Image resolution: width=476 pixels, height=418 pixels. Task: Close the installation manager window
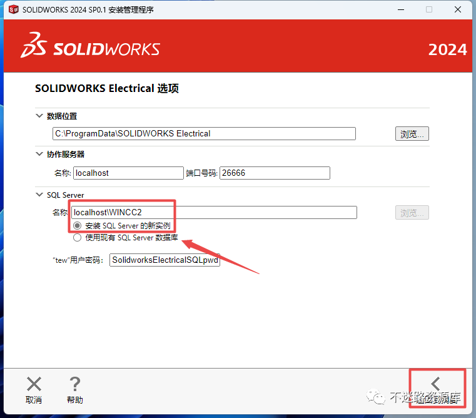458,10
